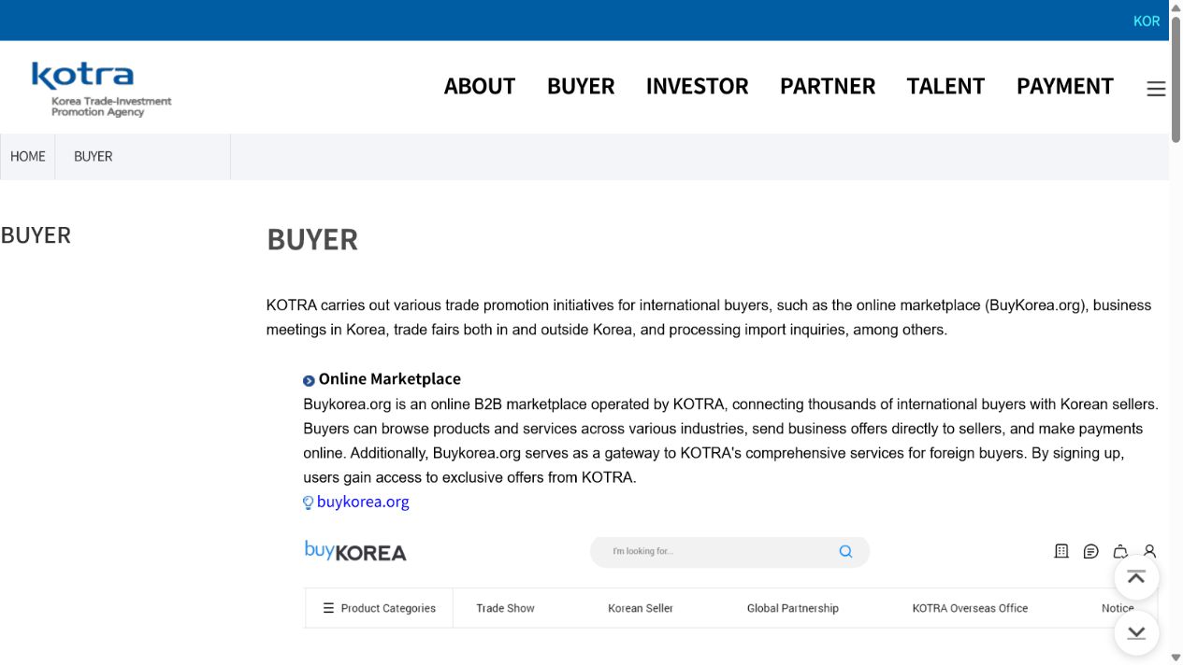Click the Online Marketplace heading
Screen dimensions: 1183x665
pyautogui.click(x=390, y=378)
